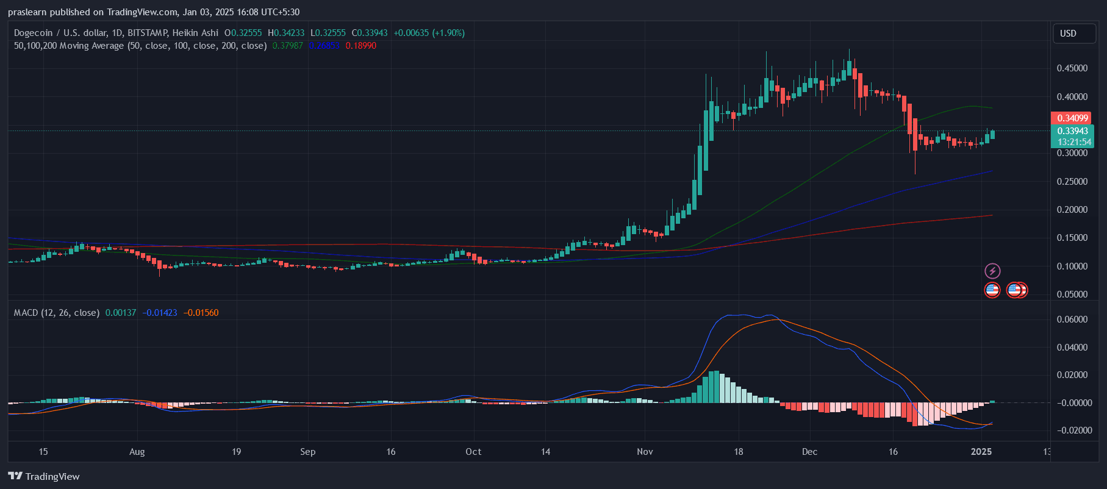Click the 0.05000 price axis label
Viewport: 1107px width, 489px height.
point(1072,294)
